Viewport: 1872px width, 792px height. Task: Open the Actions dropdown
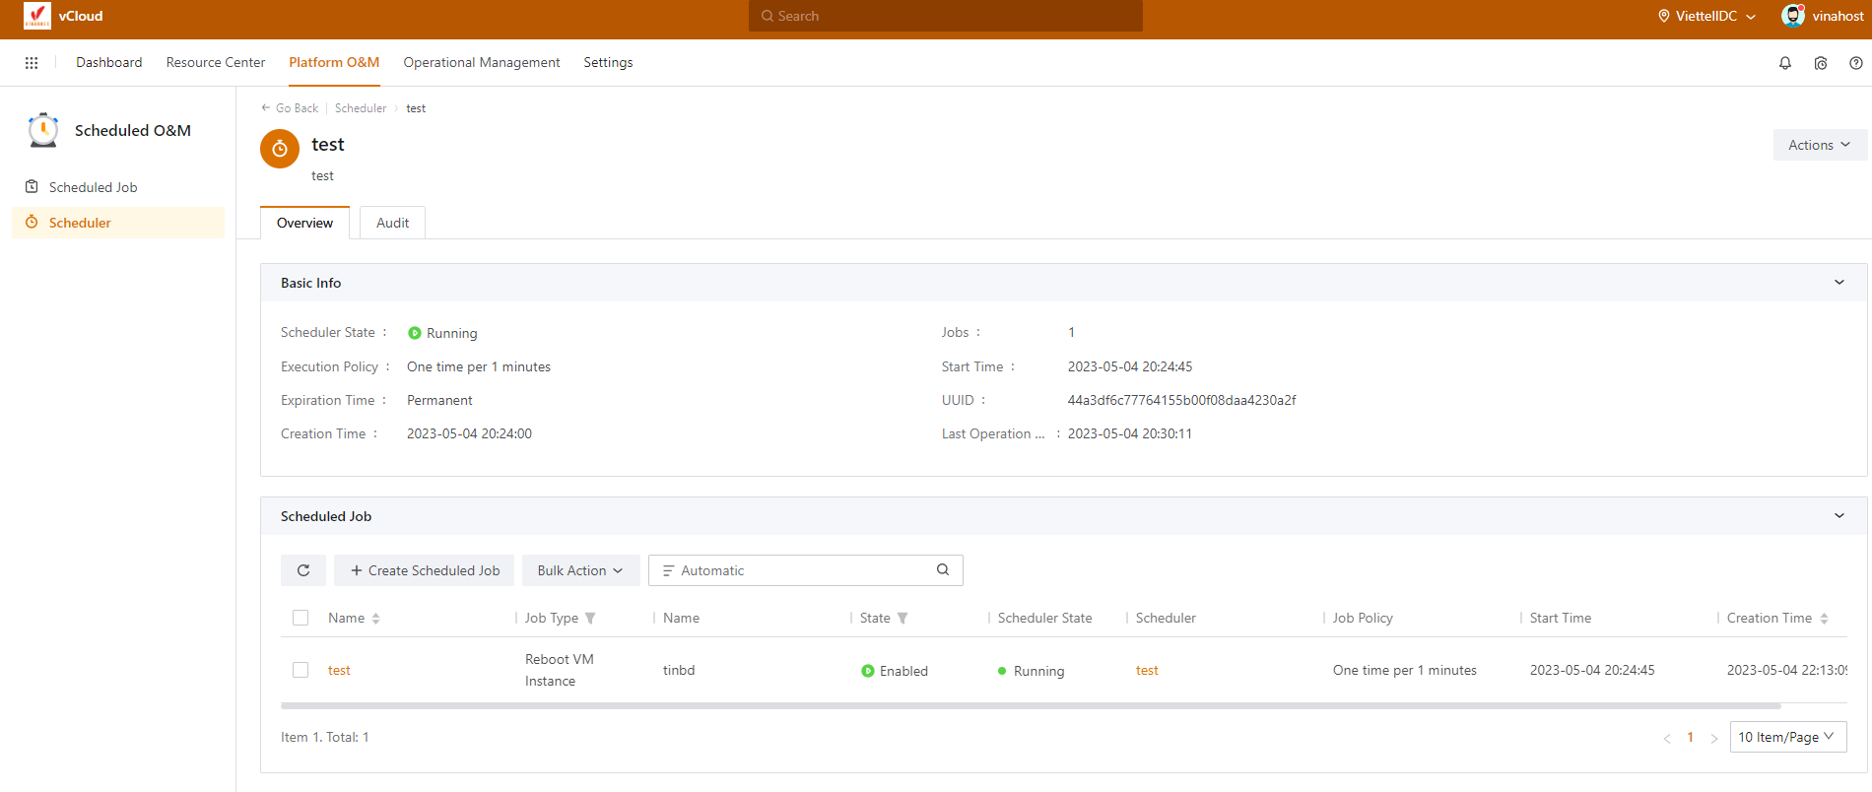point(1819,145)
